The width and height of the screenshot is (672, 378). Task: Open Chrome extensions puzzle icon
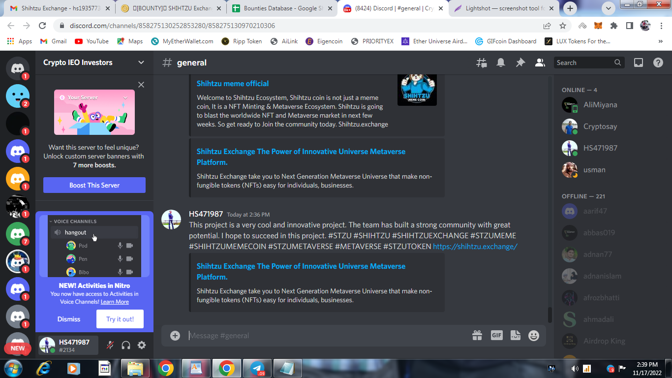(x=613, y=26)
